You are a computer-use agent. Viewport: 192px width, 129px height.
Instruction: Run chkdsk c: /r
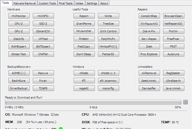pos(108,73)
